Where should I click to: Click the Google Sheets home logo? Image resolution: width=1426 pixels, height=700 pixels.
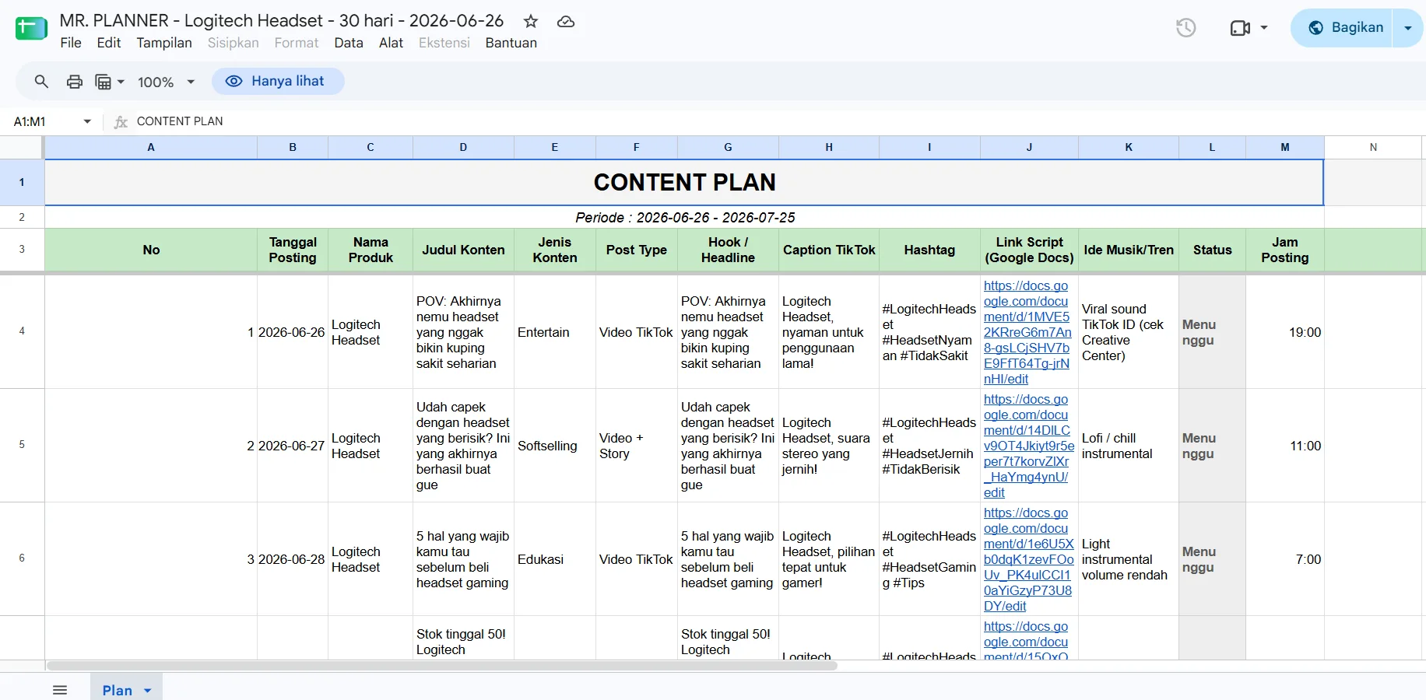31,28
